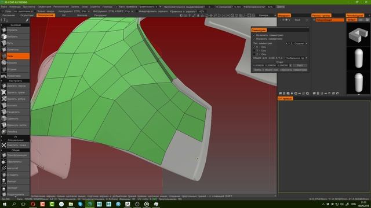Click the Z смещение value field
The width and height of the screenshot is (371, 208).
[x=238, y=7]
